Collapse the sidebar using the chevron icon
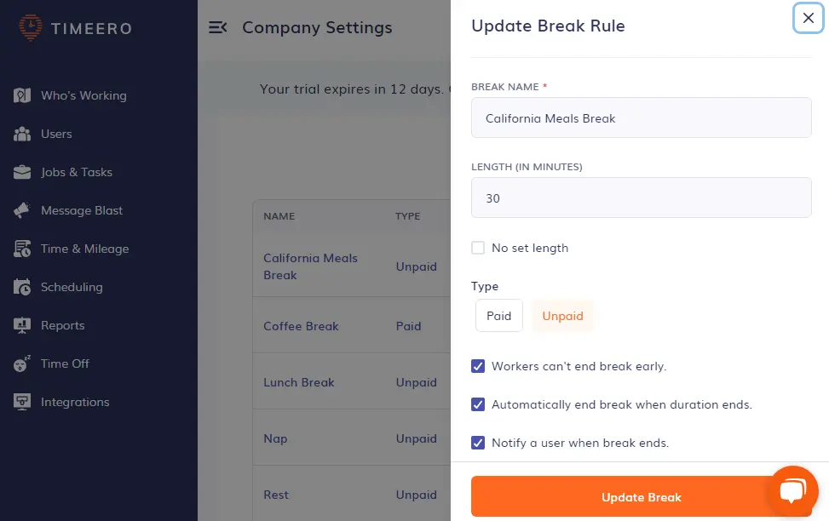This screenshot has width=829, height=521. (218, 26)
